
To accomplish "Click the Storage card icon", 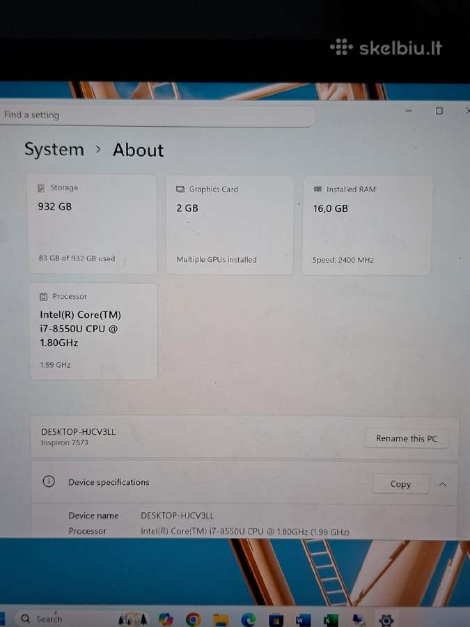I will (41, 188).
